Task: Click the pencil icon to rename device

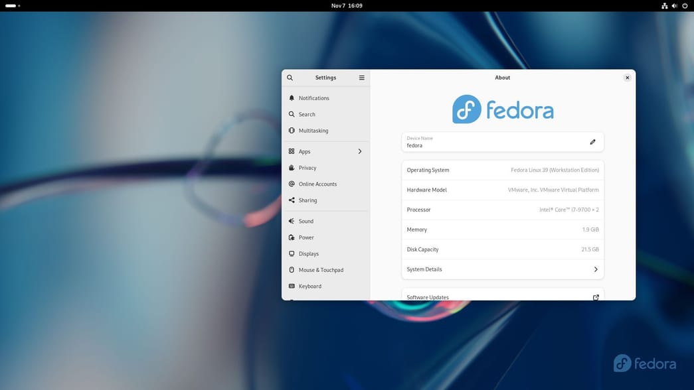Action: point(592,141)
